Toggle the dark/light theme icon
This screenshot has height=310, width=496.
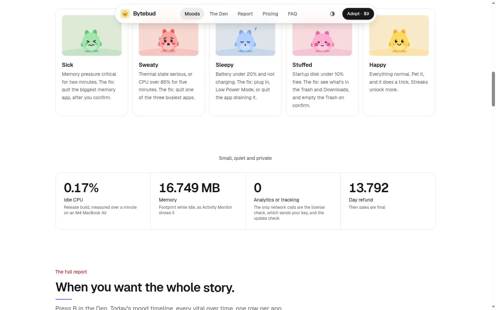click(332, 14)
